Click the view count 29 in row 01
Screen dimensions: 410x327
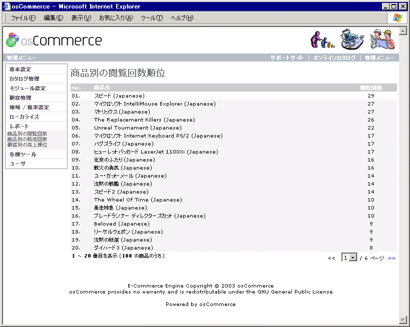pyautogui.click(x=371, y=96)
